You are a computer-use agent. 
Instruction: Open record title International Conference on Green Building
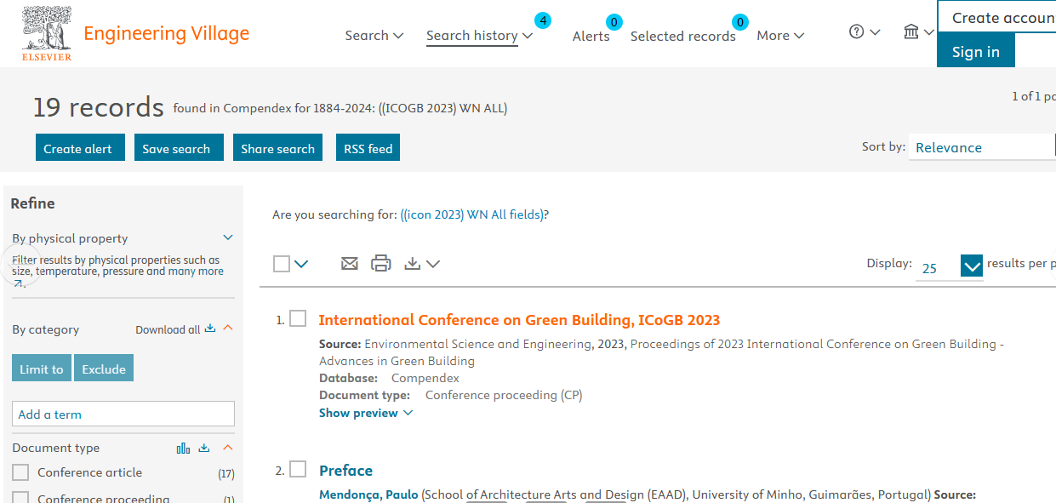click(519, 320)
